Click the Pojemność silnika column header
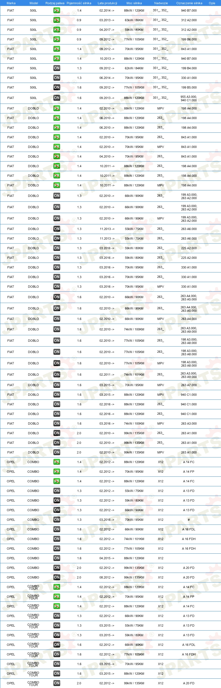Image resolution: width=221 pixels, height=688 pixels. (x=79, y=3)
